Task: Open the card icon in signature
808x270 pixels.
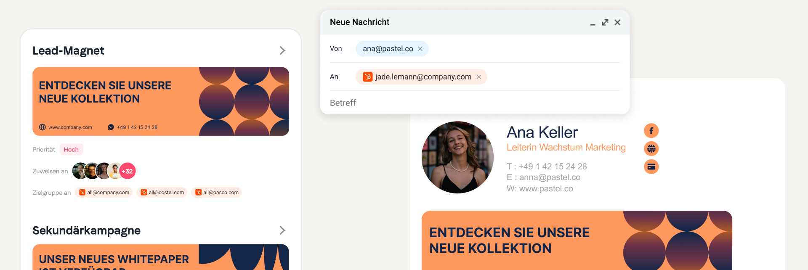Action: [651, 167]
